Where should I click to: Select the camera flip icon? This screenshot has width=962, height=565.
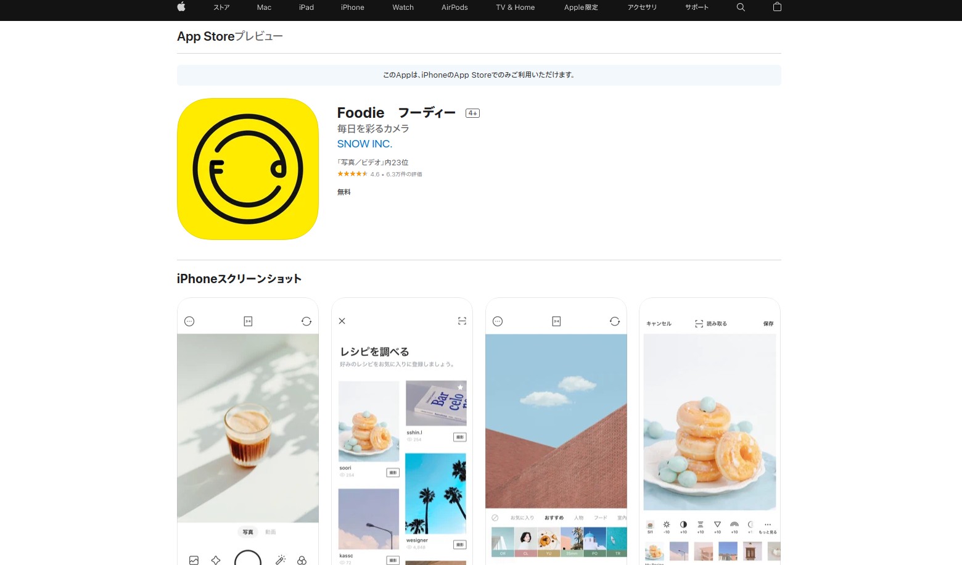click(x=306, y=321)
